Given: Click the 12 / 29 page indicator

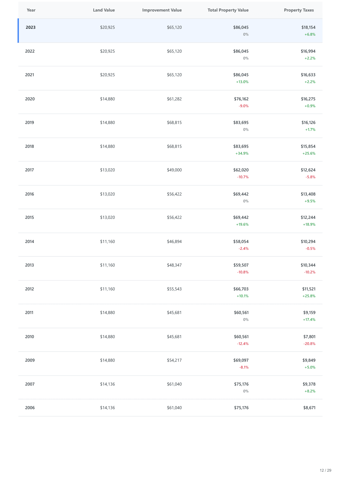Looking at the screenshot, I should coord(325,470).
